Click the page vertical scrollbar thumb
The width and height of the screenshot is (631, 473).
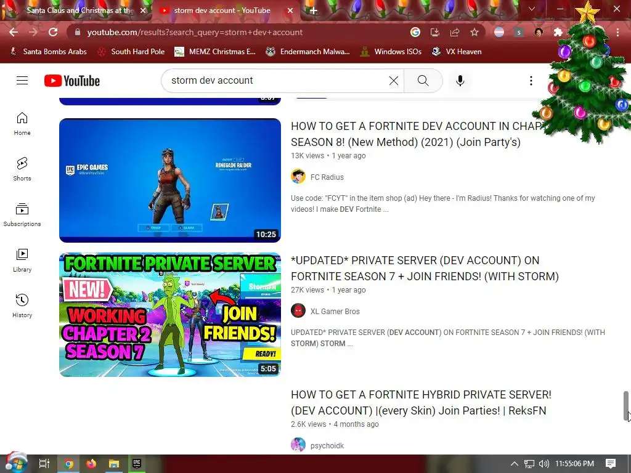pos(626,405)
